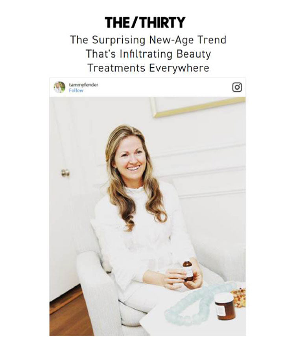Image resolution: width=295 pixels, height=354 pixels.
Task: Open the Instagram logo icon
Action: coord(237,87)
